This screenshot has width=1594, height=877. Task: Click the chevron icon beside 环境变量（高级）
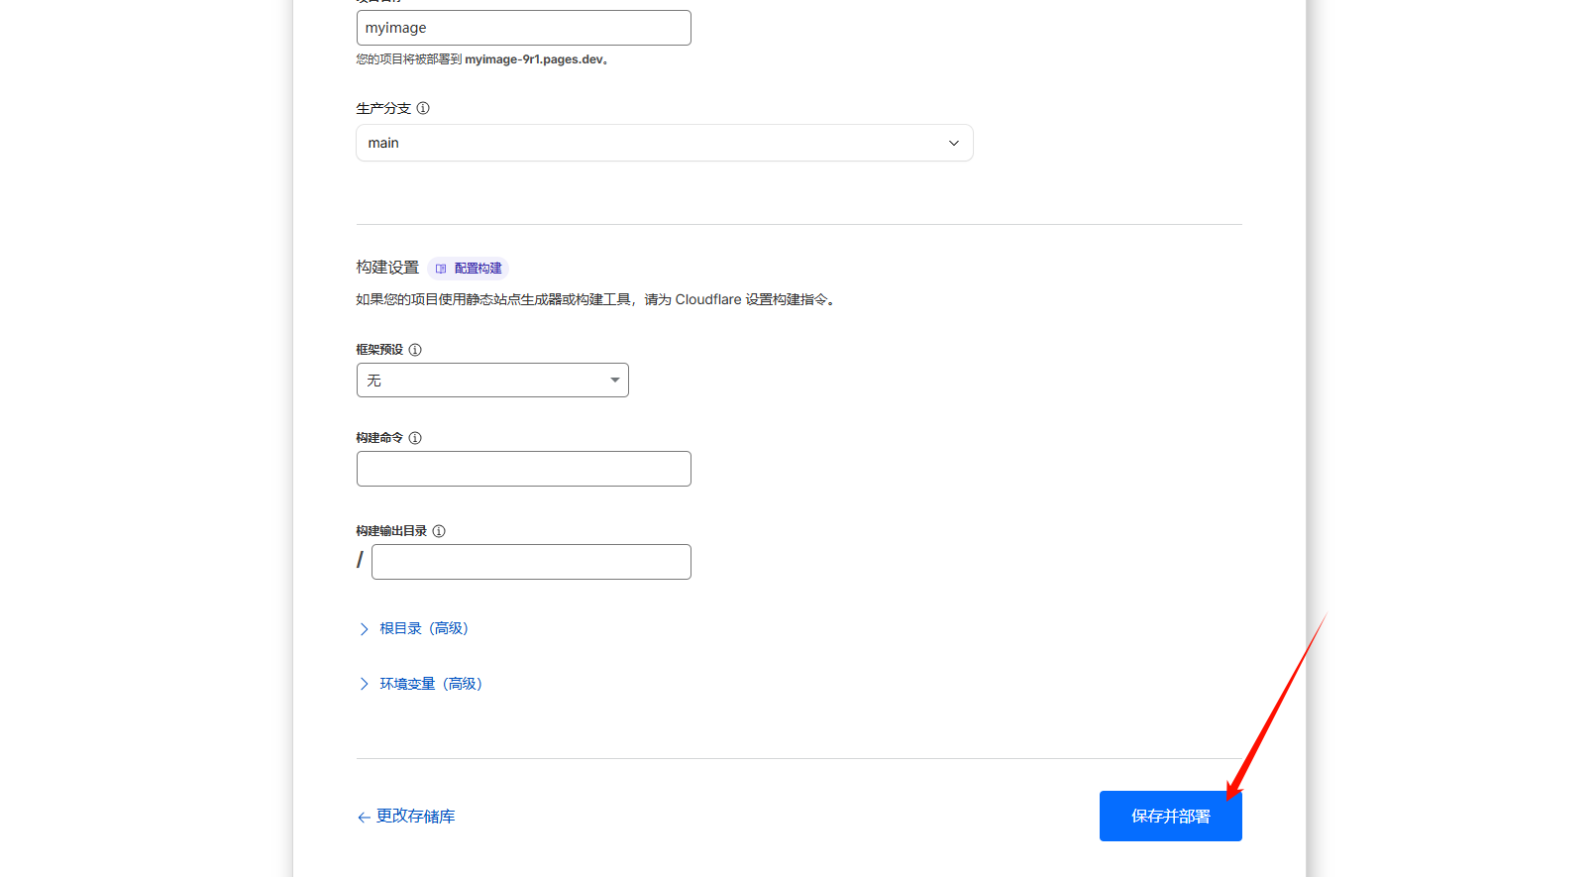(364, 684)
